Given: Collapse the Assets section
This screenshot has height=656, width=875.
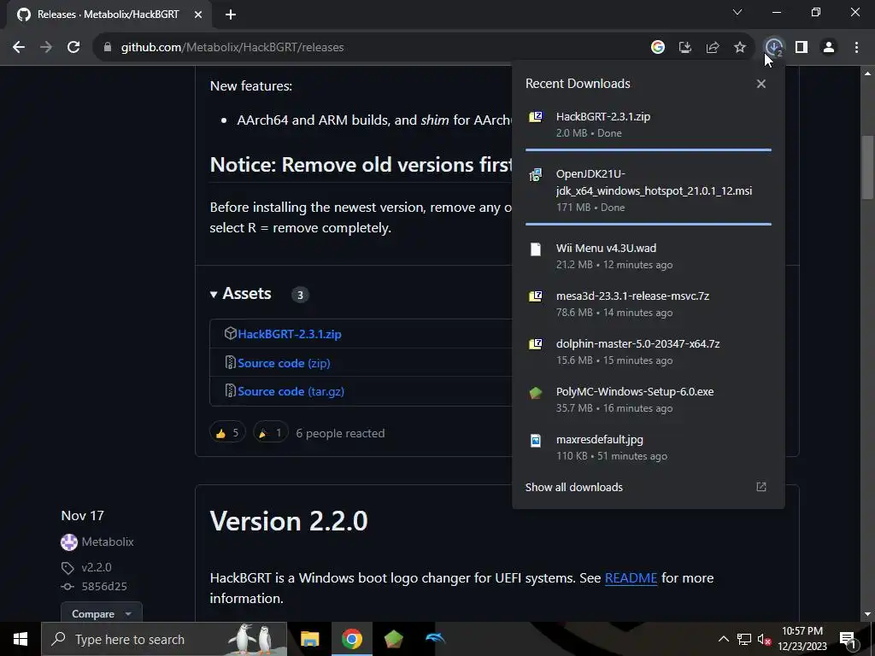Looking at the screenshot, I should pyautogui.click(x=241, y=294).
